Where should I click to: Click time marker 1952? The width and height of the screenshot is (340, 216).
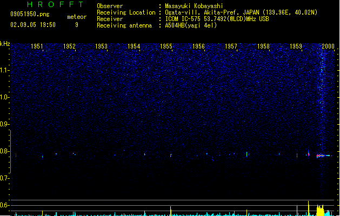69,46
